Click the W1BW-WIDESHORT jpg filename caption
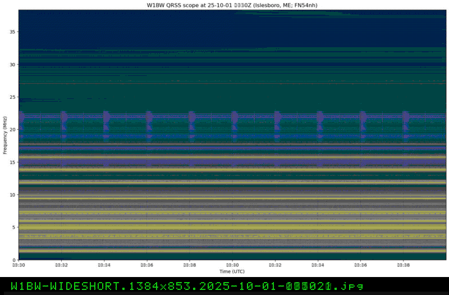This screenshot has height=295, width=449. [187, 286]
